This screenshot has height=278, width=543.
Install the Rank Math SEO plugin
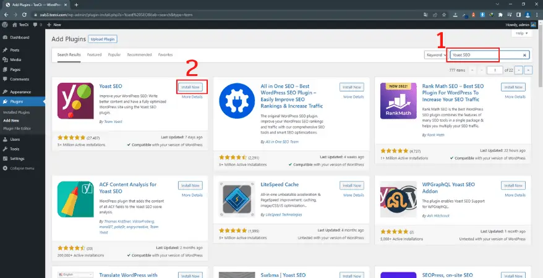click(x=513, y=87)
